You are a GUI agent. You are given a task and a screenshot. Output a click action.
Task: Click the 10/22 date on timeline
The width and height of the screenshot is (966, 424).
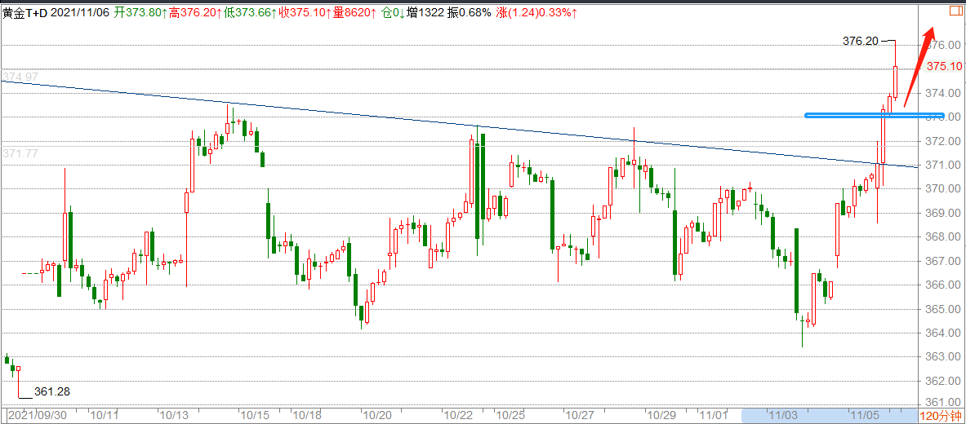pyautogui.click(x=458, y=416)
